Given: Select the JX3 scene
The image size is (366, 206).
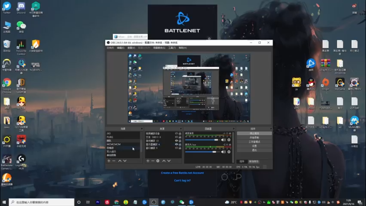Looking at the screenshot, I should tap(123, 133).
